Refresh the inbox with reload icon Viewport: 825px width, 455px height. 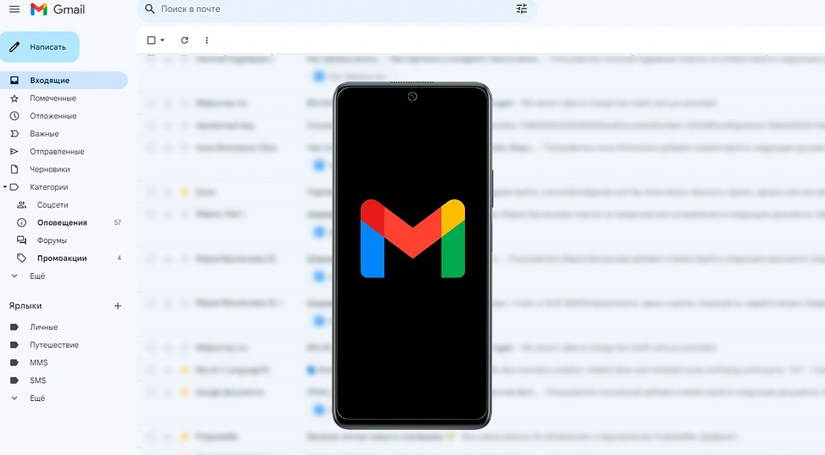[x=185, y=40]
